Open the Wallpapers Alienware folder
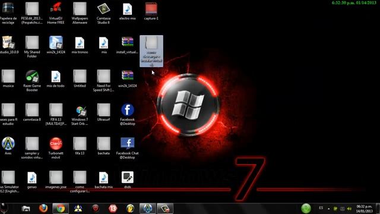 click(x=80, y=13)
